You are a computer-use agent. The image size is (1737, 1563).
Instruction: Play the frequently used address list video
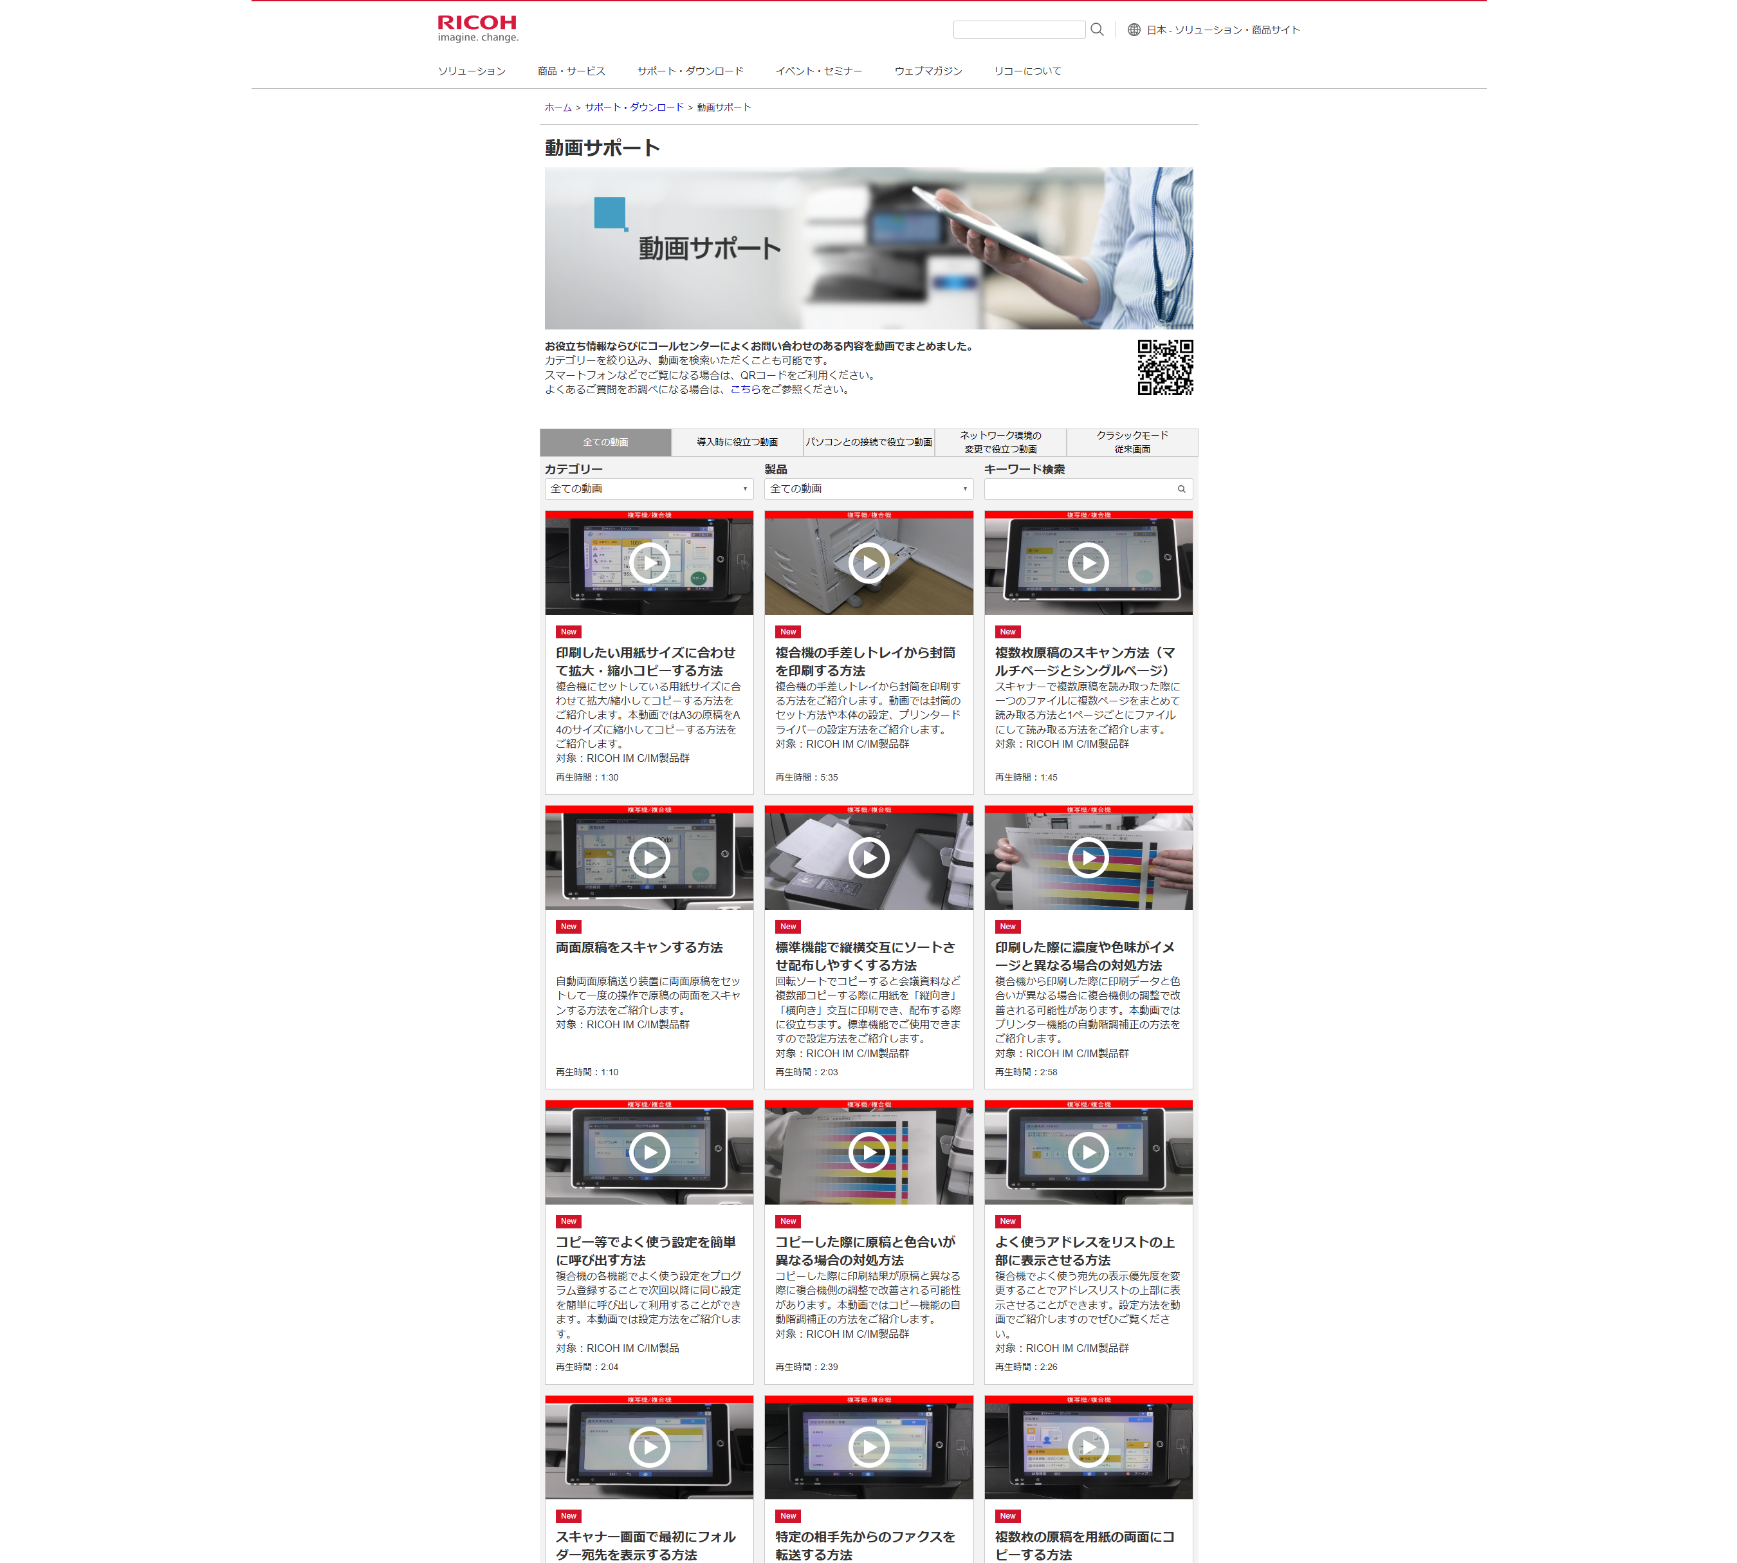pyautogui.click(x=1088, y=1152)
